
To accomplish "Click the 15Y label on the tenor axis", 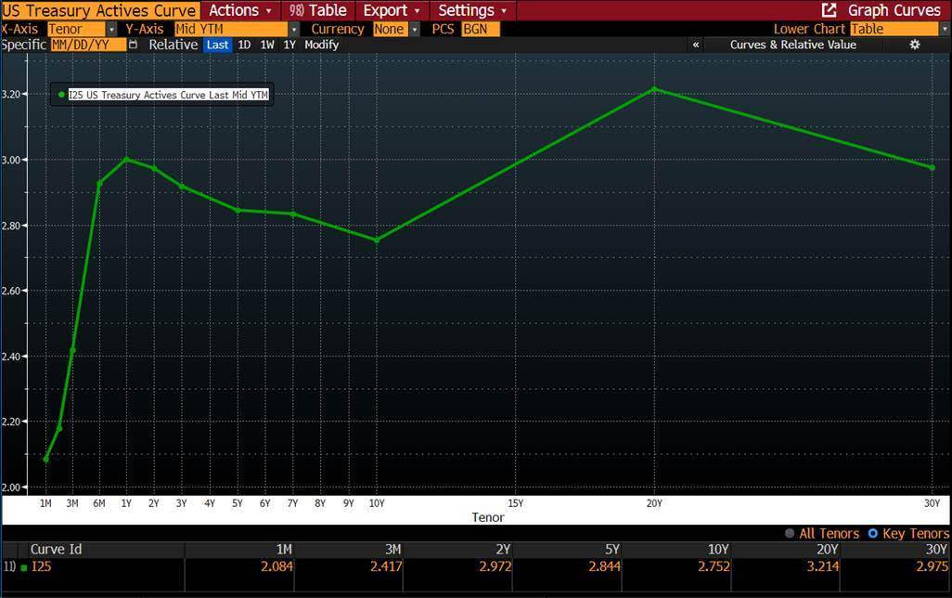I will point(516,503).
